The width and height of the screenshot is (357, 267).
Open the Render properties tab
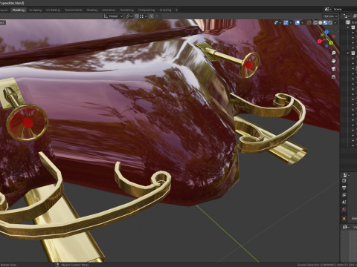(x=344, y=181)
